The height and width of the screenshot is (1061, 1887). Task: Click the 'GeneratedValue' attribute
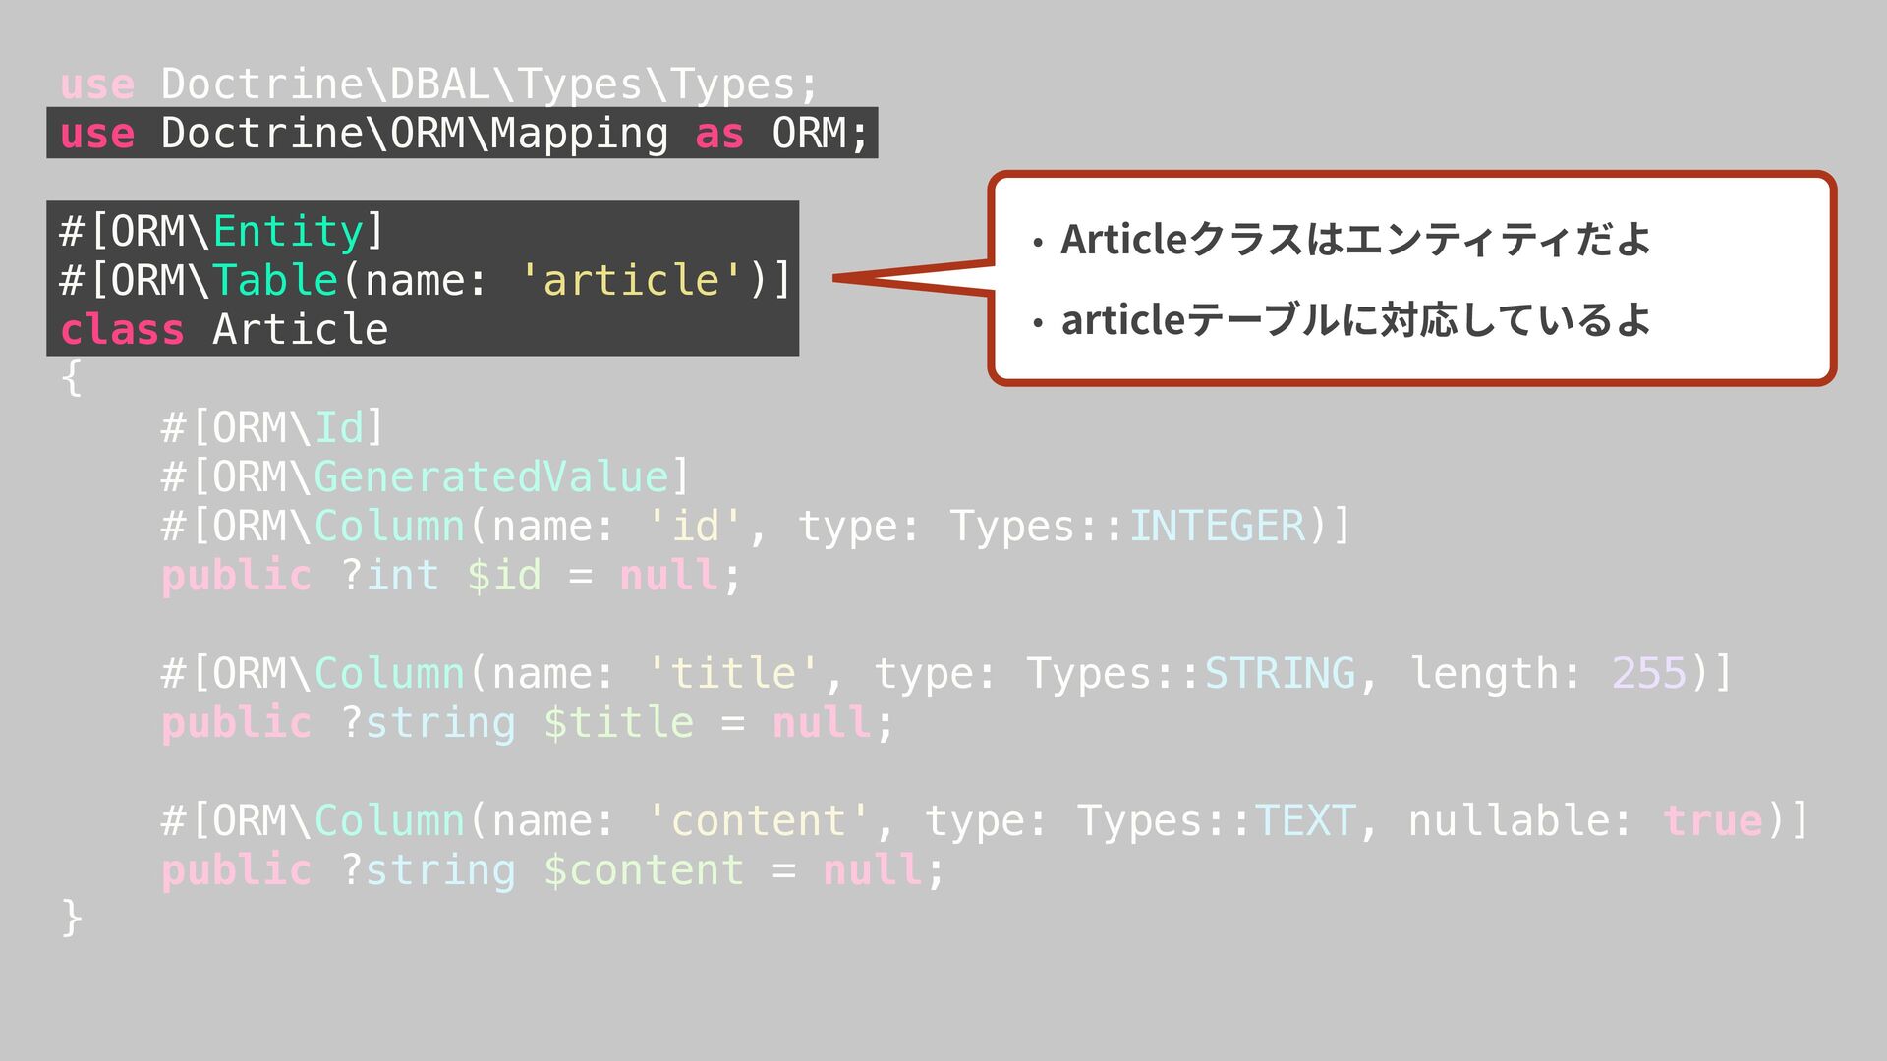click(x=491, y=477)
